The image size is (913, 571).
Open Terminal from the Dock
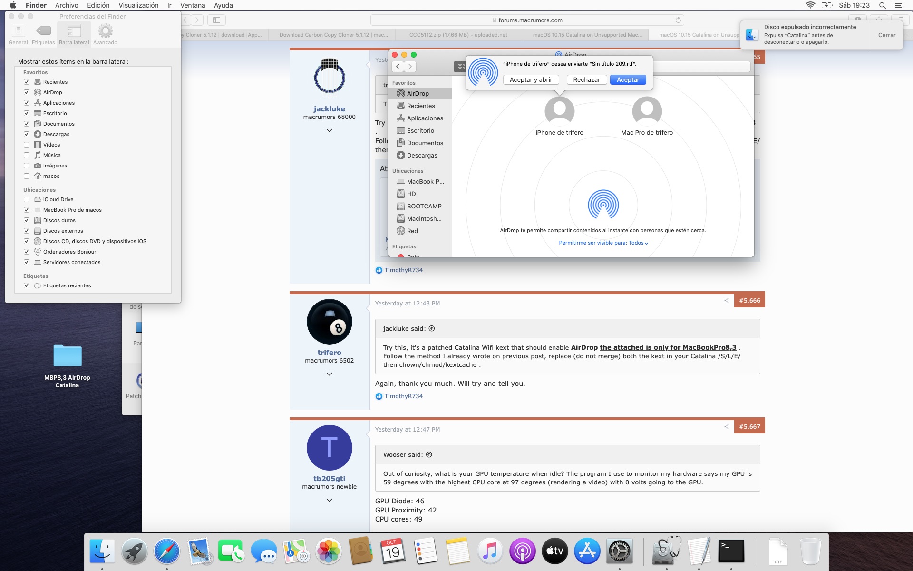731,551
